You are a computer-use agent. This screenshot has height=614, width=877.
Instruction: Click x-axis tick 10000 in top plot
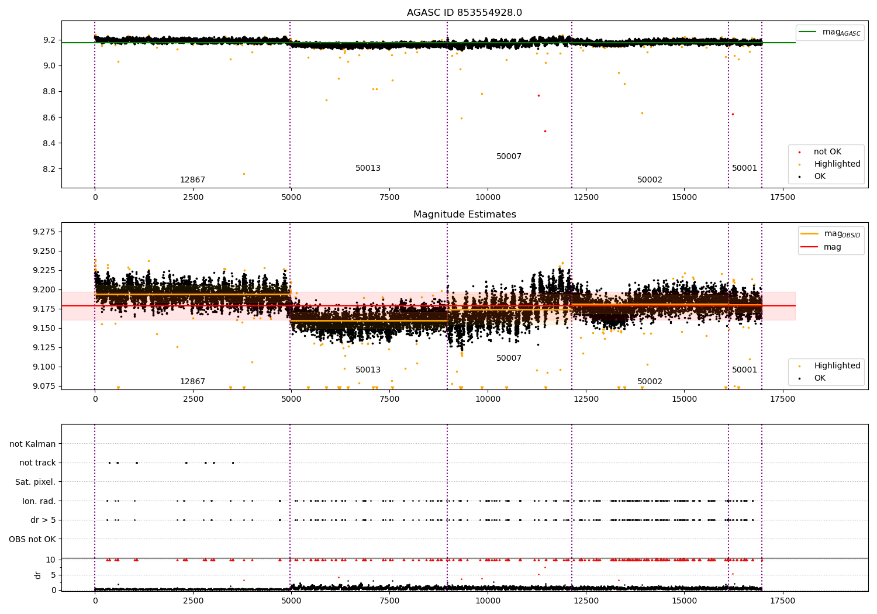pos(488,198)
